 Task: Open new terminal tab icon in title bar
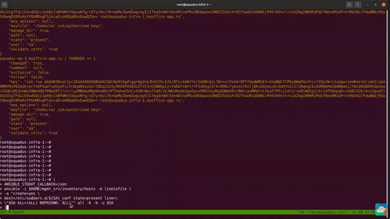(x=4, y=5)
